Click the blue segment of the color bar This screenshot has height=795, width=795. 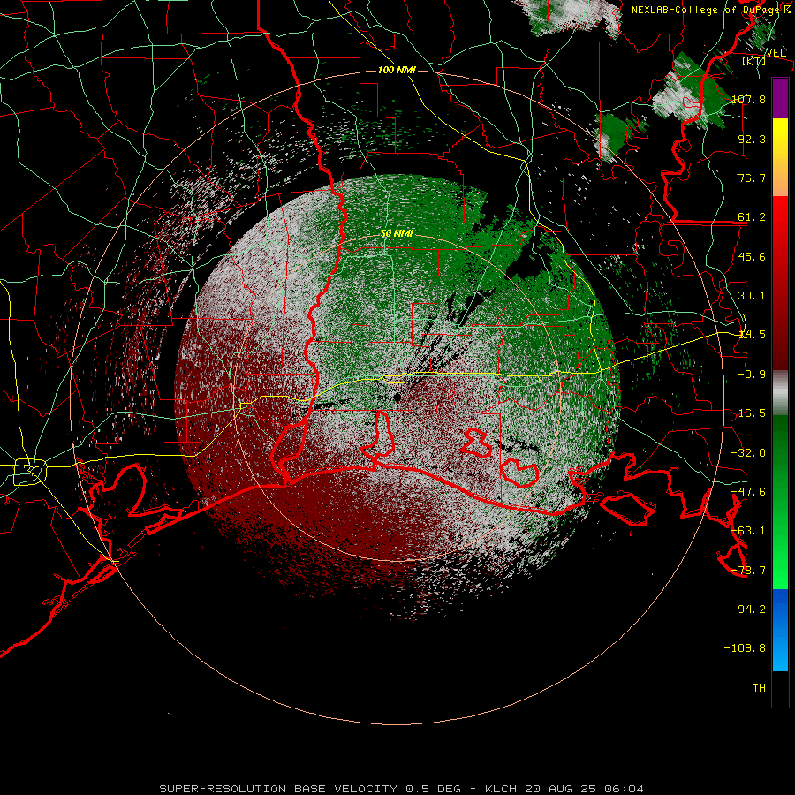[x=780, y=630]
